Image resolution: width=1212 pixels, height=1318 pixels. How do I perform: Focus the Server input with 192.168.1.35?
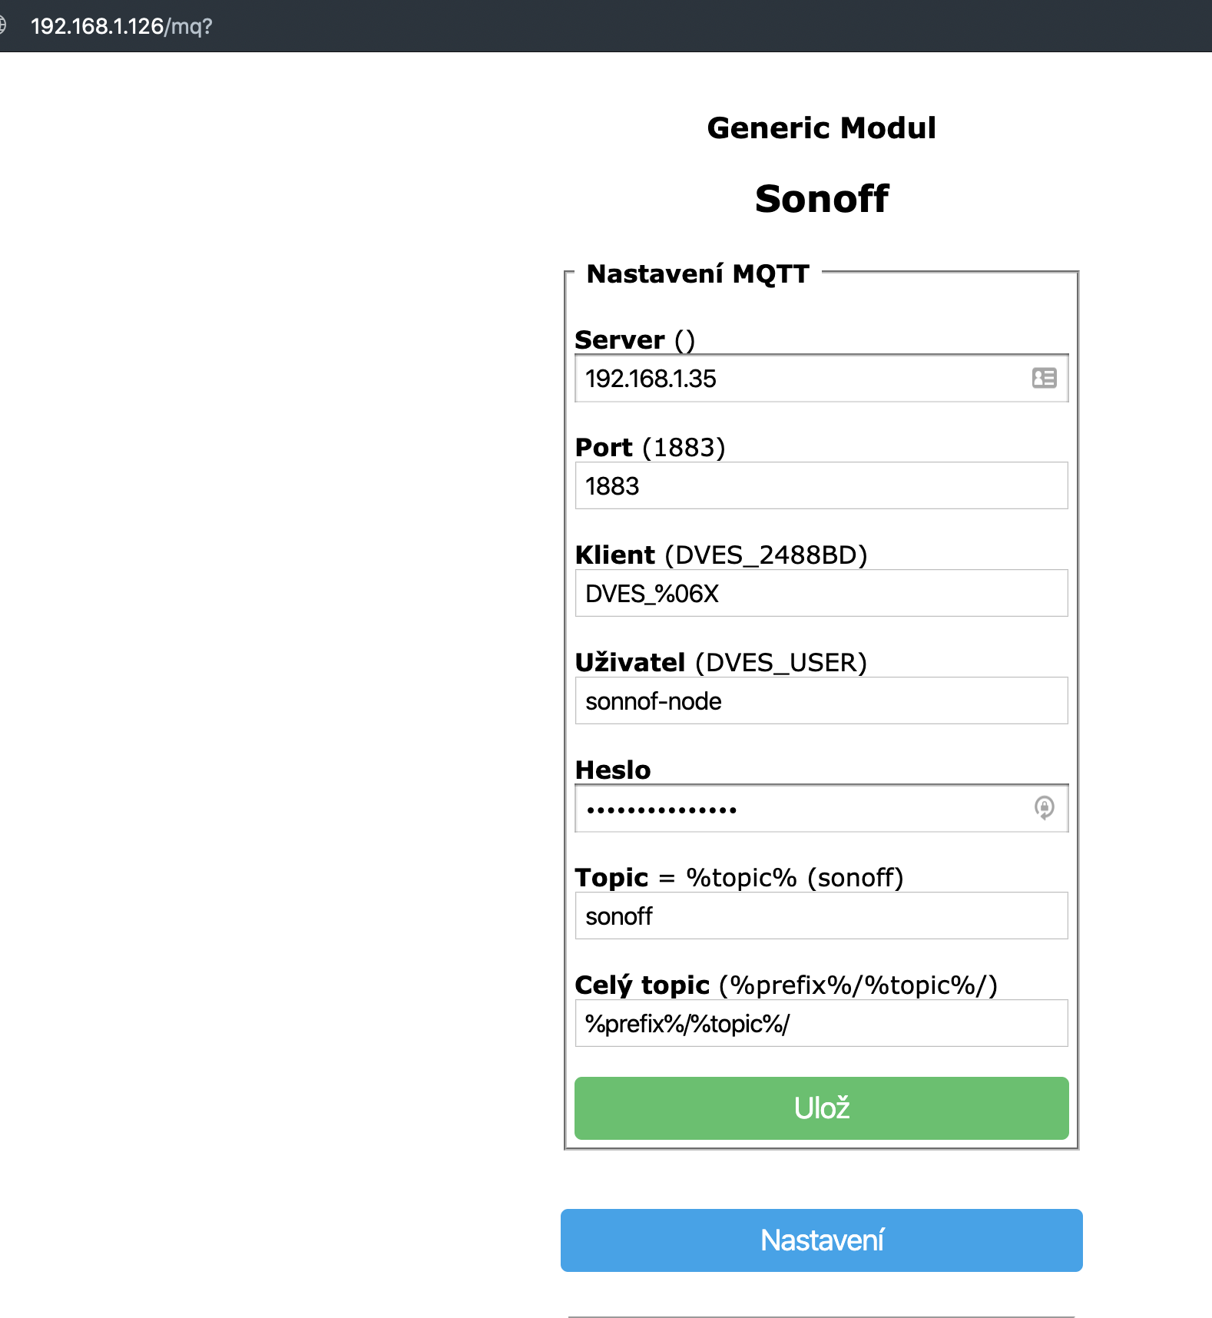coord(799,379)
